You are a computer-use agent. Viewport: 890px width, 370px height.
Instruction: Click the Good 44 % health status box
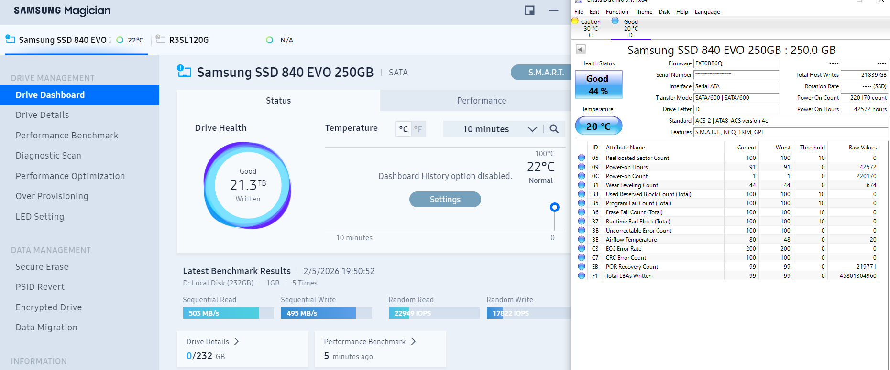click(x=598, y=85)
